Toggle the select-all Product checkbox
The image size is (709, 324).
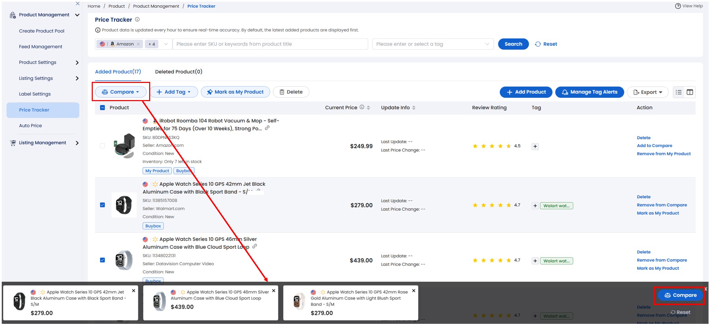[103, 108]
